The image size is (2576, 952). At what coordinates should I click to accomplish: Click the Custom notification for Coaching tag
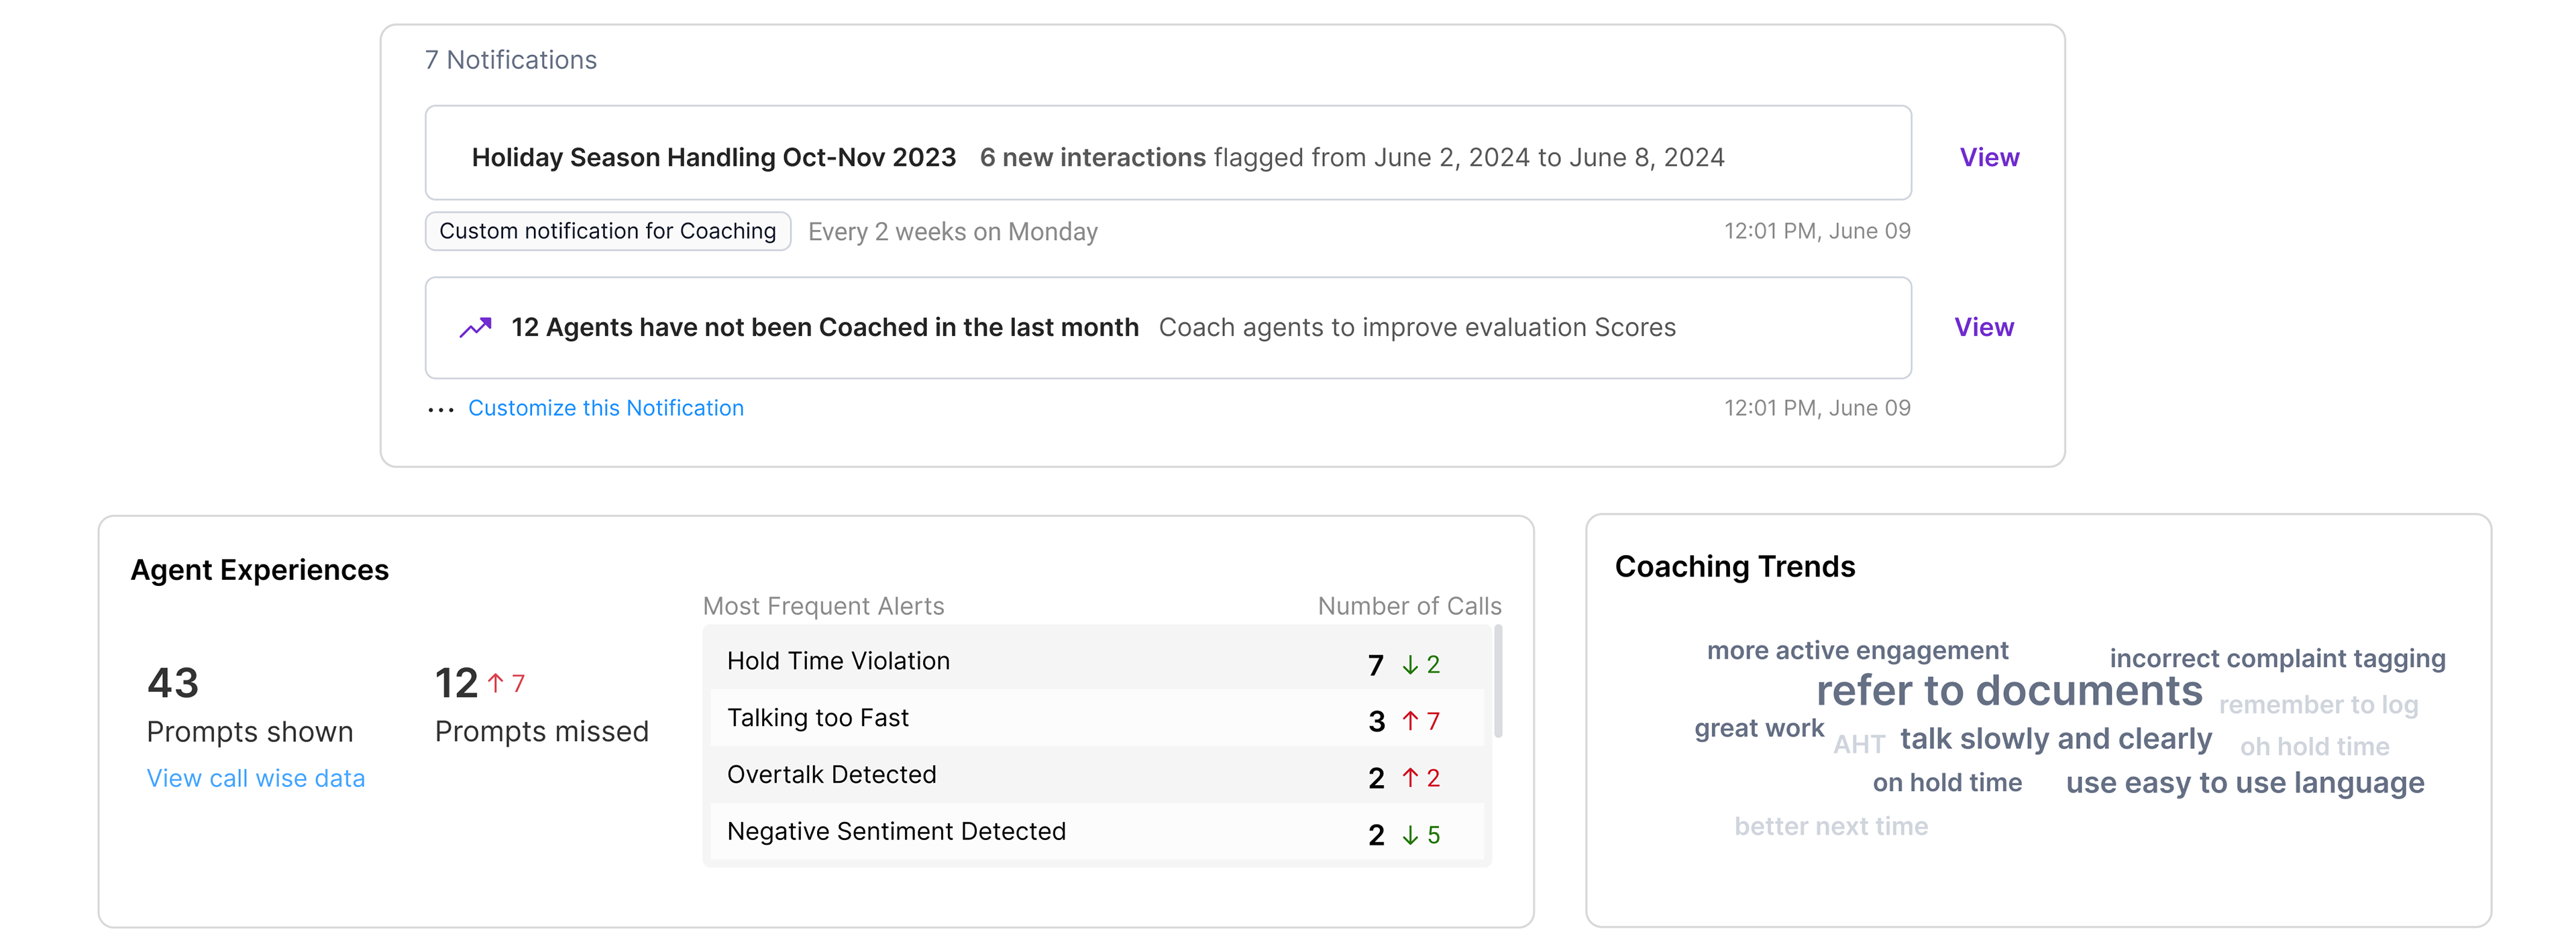pyautogui.click(x=607, y=232)
